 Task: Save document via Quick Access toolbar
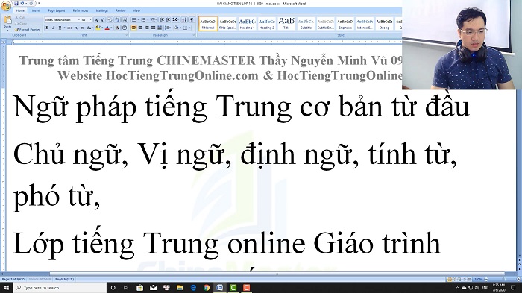pos(16,3)
